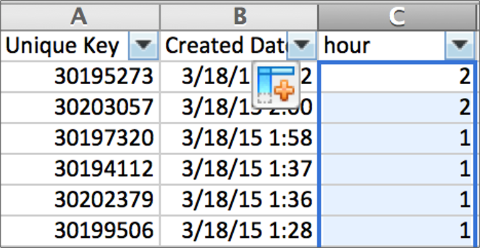Open the hour column filter dropdown
This screenshot has height=248, width=480.
[460, 45]
